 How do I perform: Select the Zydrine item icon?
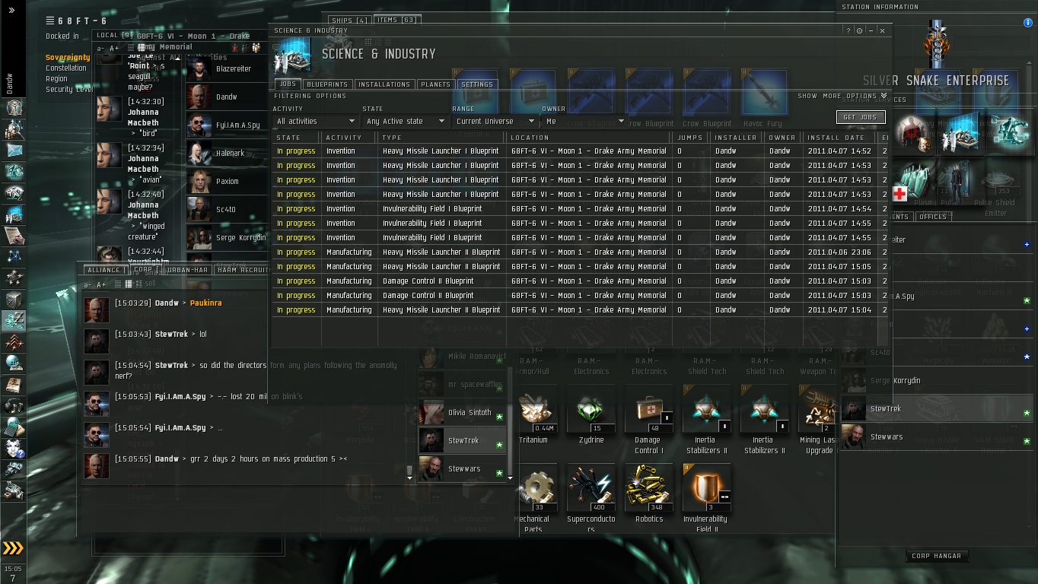click(591, 410)
